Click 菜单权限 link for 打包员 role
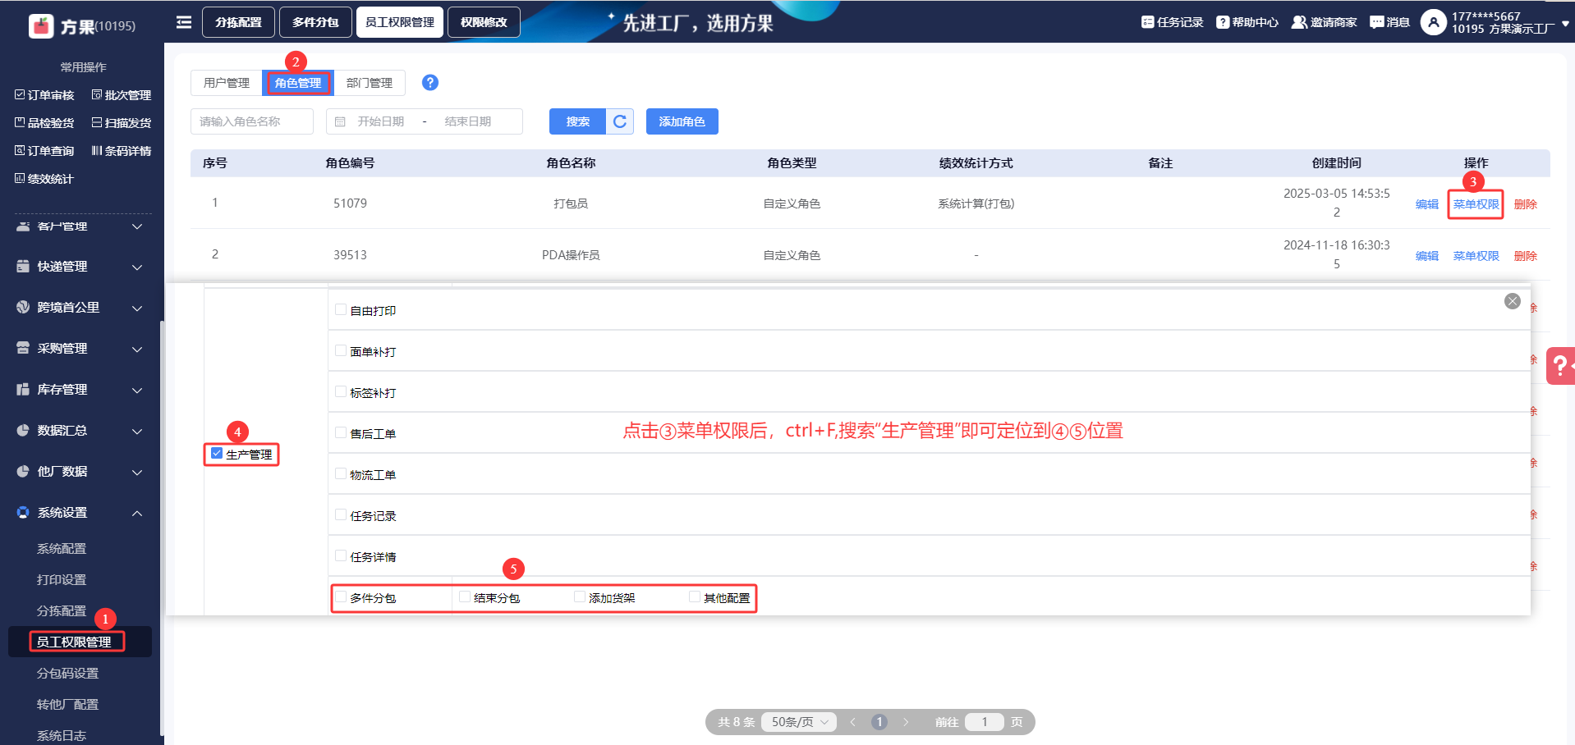 tap(1476, 204)
